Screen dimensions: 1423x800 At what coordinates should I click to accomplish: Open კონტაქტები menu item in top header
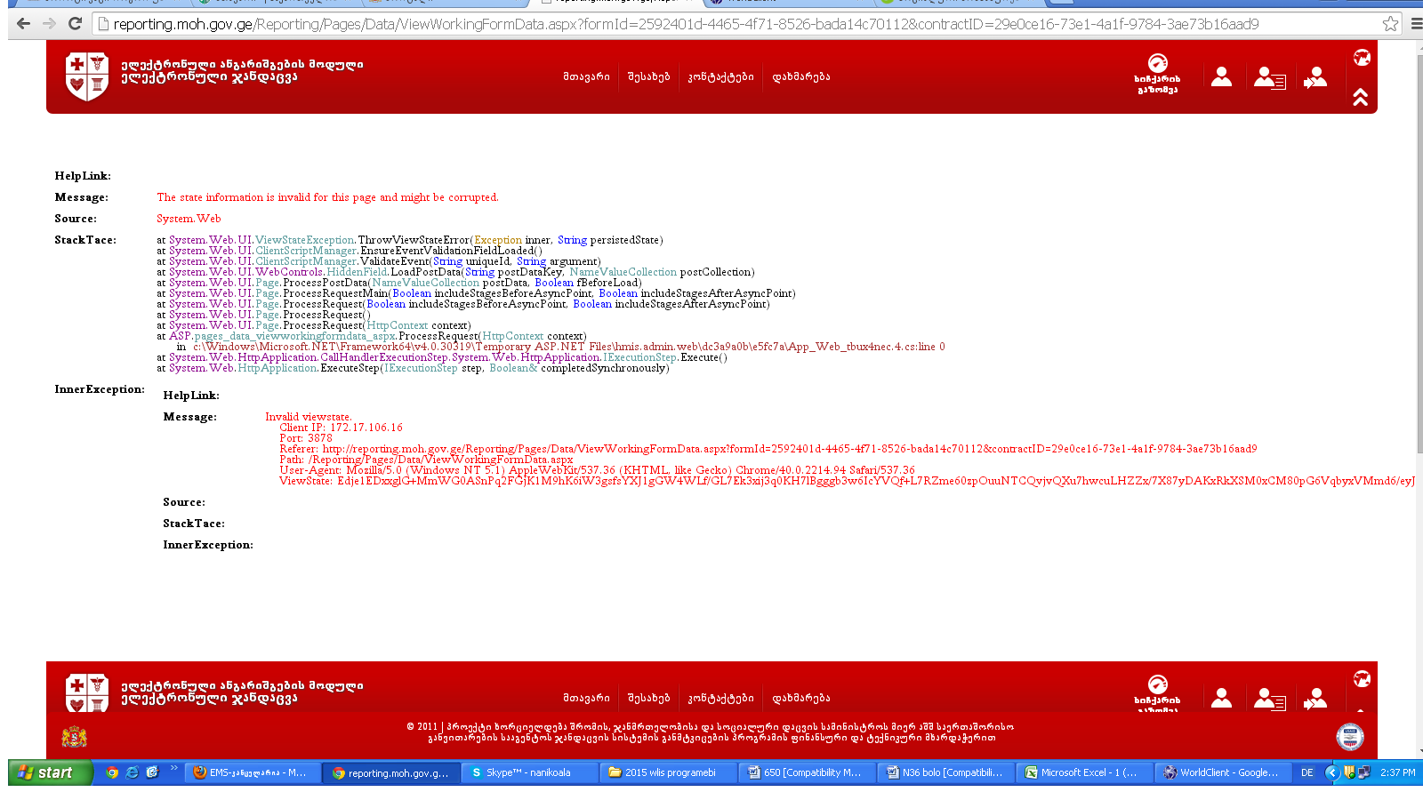[x=720, y=76]
